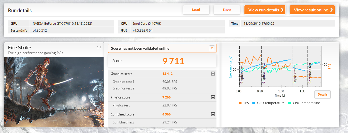Click the Time [s] axis label

click(280, 95)
